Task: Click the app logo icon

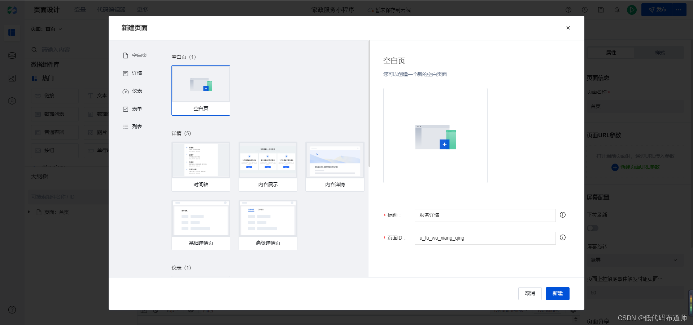Action: [12, 10]
